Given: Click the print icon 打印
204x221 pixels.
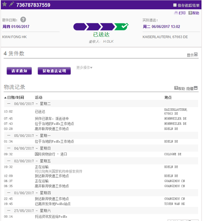Looking at the screenshot, I should (180, 13).
